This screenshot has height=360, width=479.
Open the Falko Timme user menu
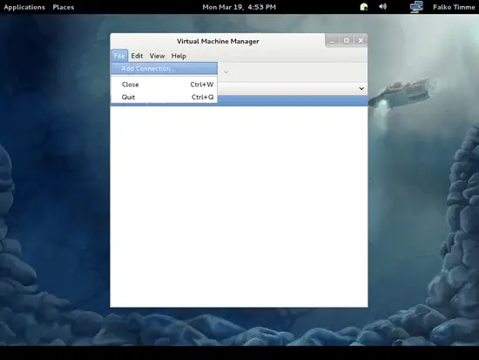454,7
